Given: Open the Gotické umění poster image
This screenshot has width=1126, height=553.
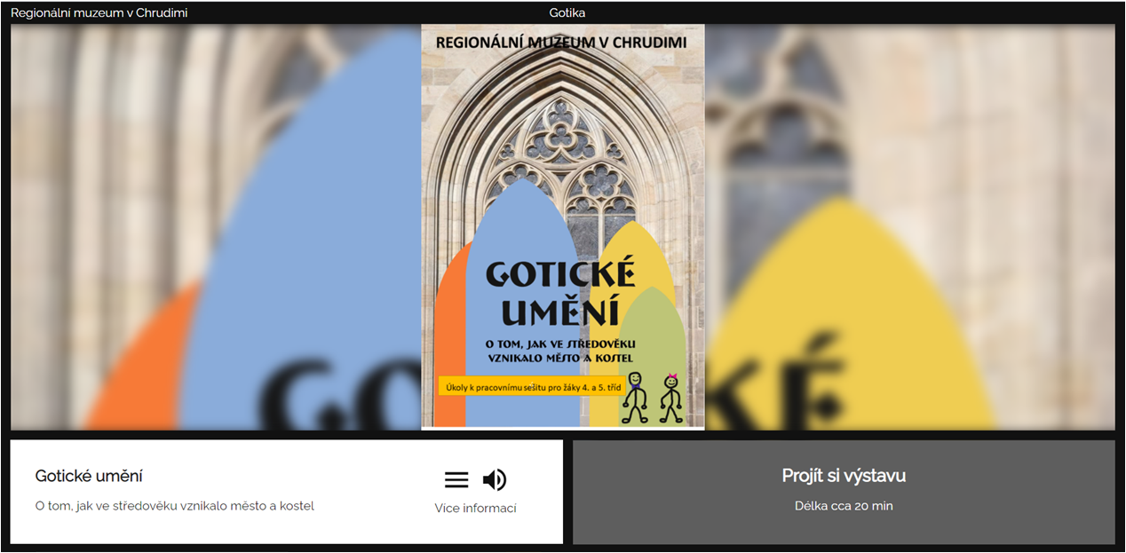Looking at the screenshot, I should (x=563, y=227).
